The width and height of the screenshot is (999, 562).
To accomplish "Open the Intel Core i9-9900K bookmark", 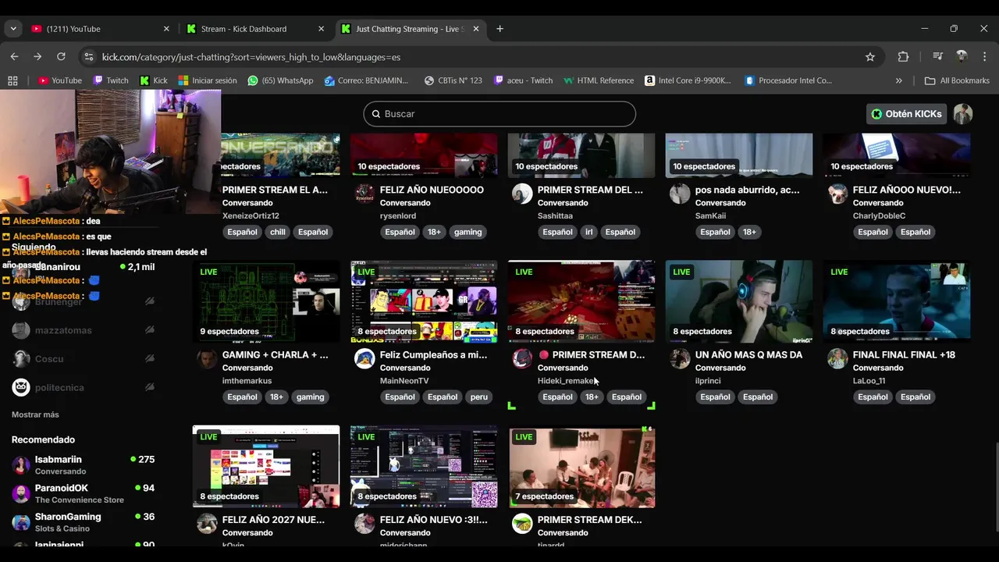I will (688, 80).
